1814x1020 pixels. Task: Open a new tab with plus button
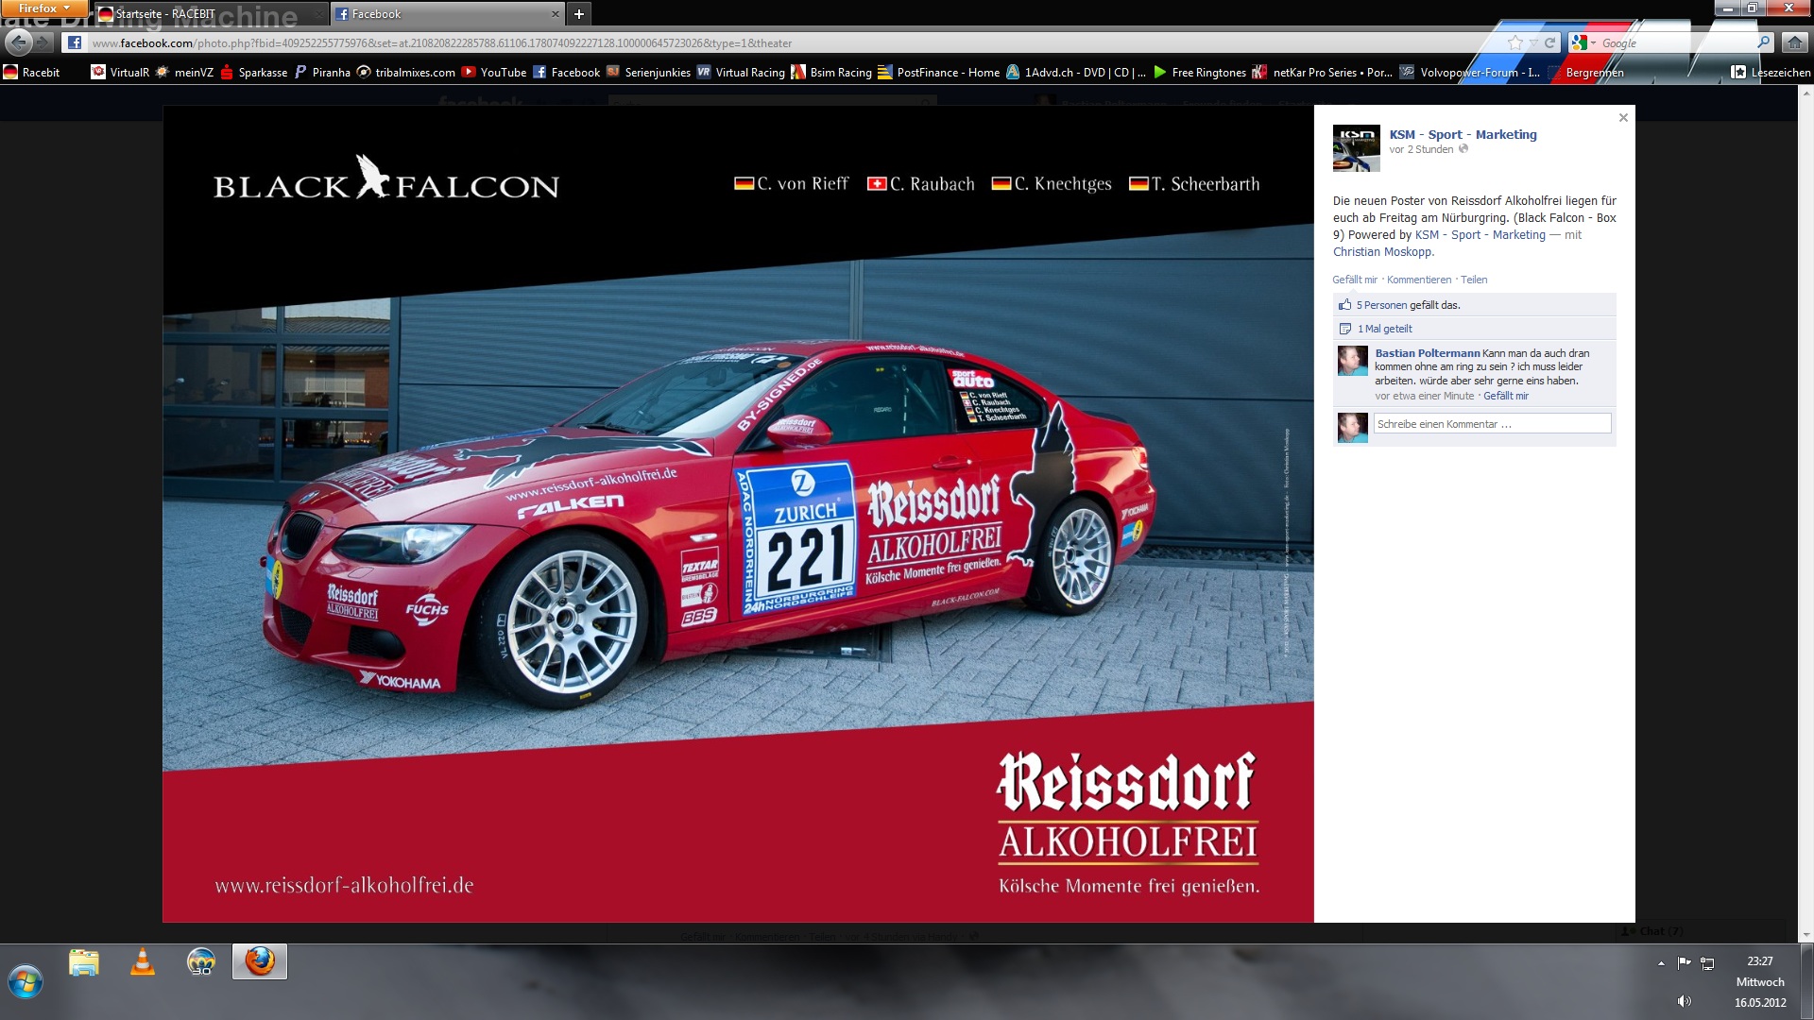pos(579,14)
